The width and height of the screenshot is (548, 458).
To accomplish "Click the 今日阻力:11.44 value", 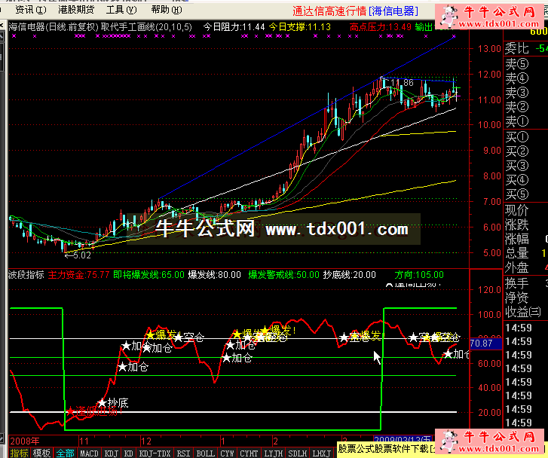I will (x=234, y=27).
